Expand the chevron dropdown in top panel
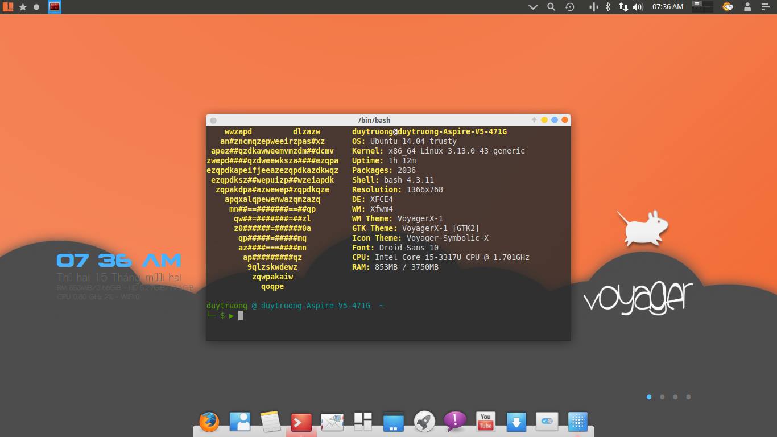 tap(533, 7)
